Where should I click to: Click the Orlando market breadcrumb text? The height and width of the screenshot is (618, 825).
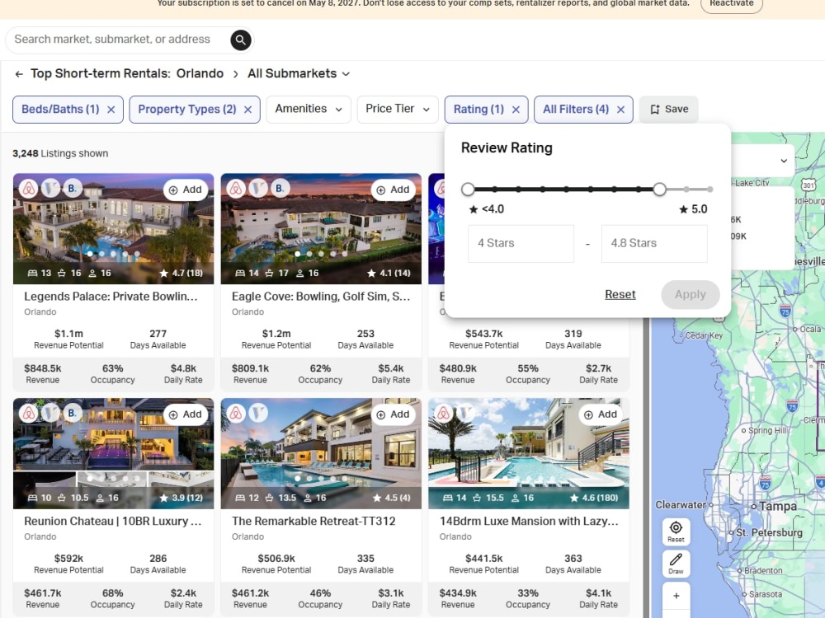(x=200, y=73)
